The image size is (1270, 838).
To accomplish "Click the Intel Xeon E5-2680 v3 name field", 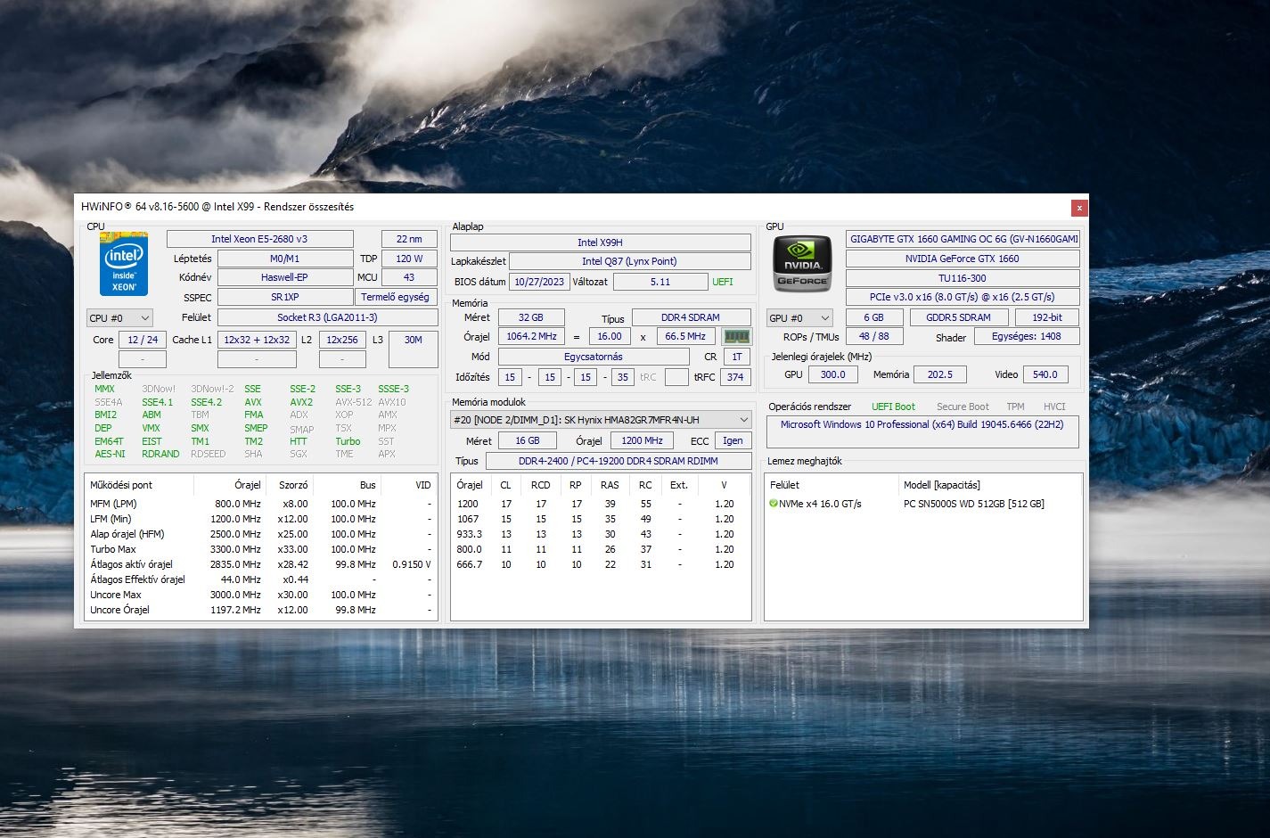I will coord(259,239).
